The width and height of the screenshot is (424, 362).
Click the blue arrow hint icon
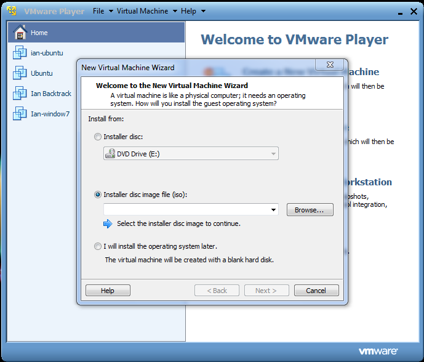108,223
